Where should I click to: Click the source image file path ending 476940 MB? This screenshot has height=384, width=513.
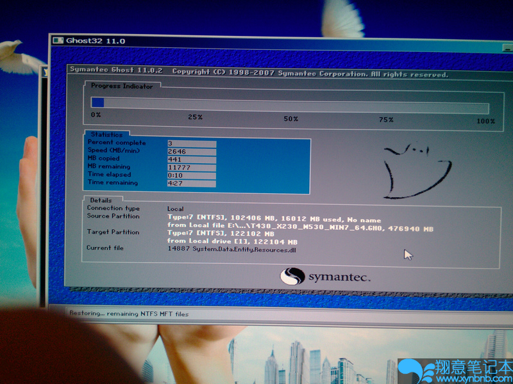tap(300, 227)
